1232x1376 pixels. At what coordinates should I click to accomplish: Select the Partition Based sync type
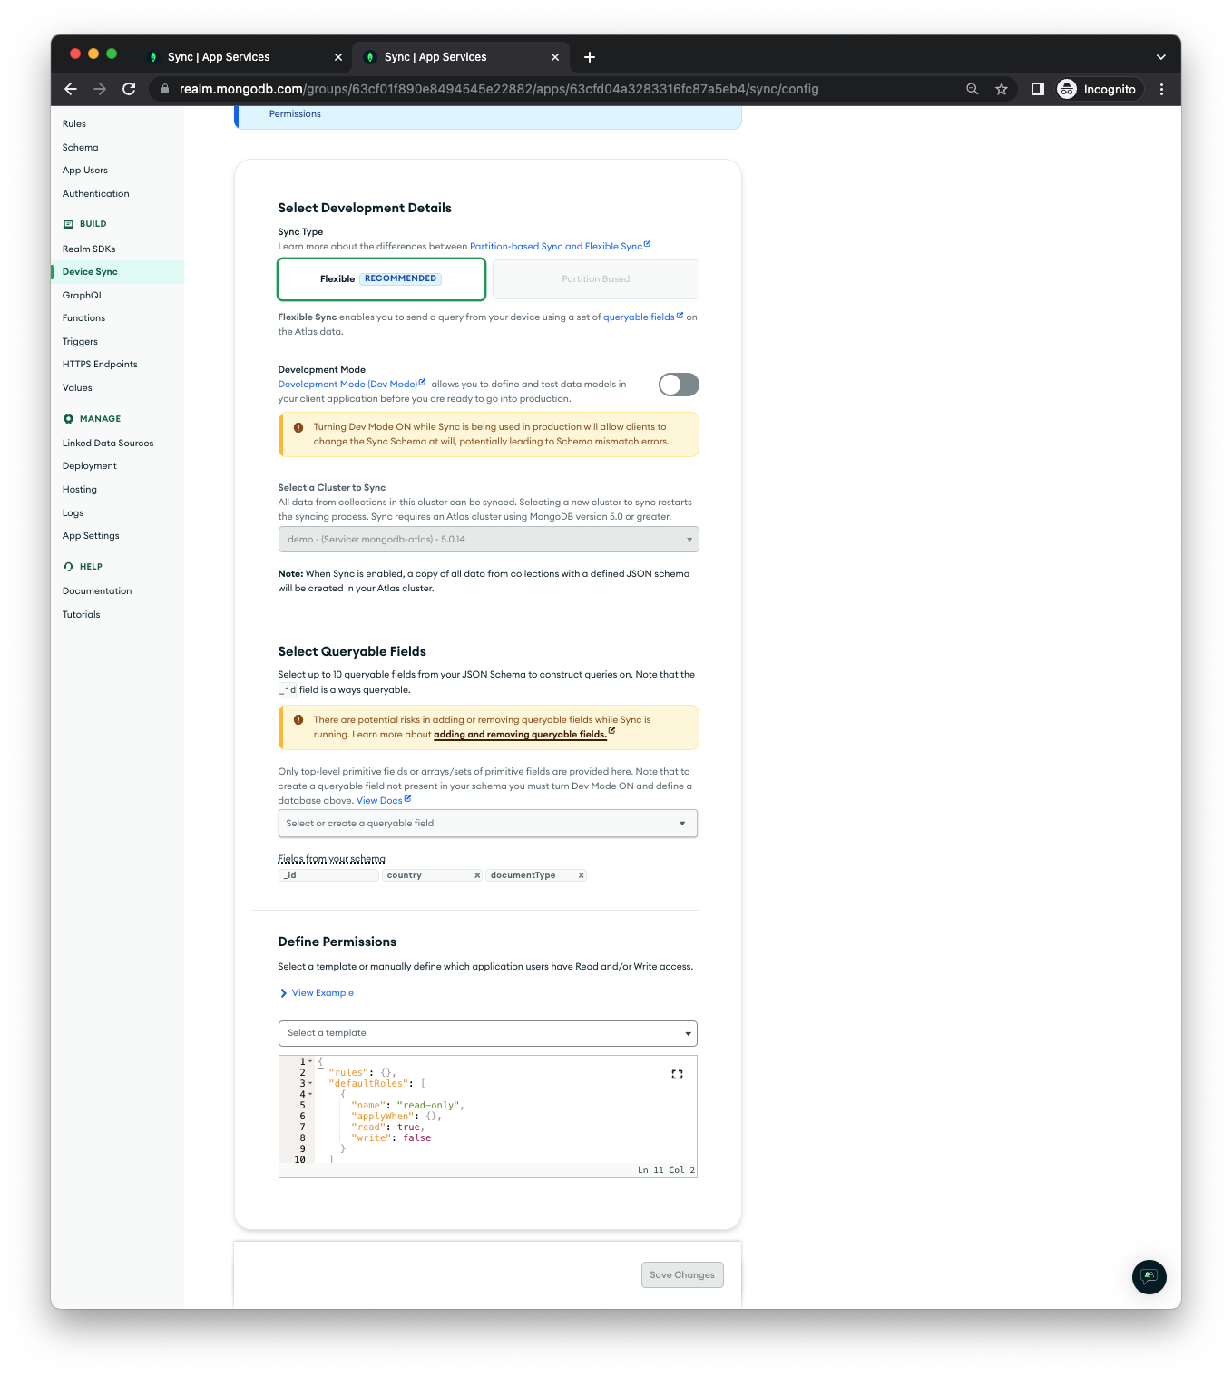(596, 279)
